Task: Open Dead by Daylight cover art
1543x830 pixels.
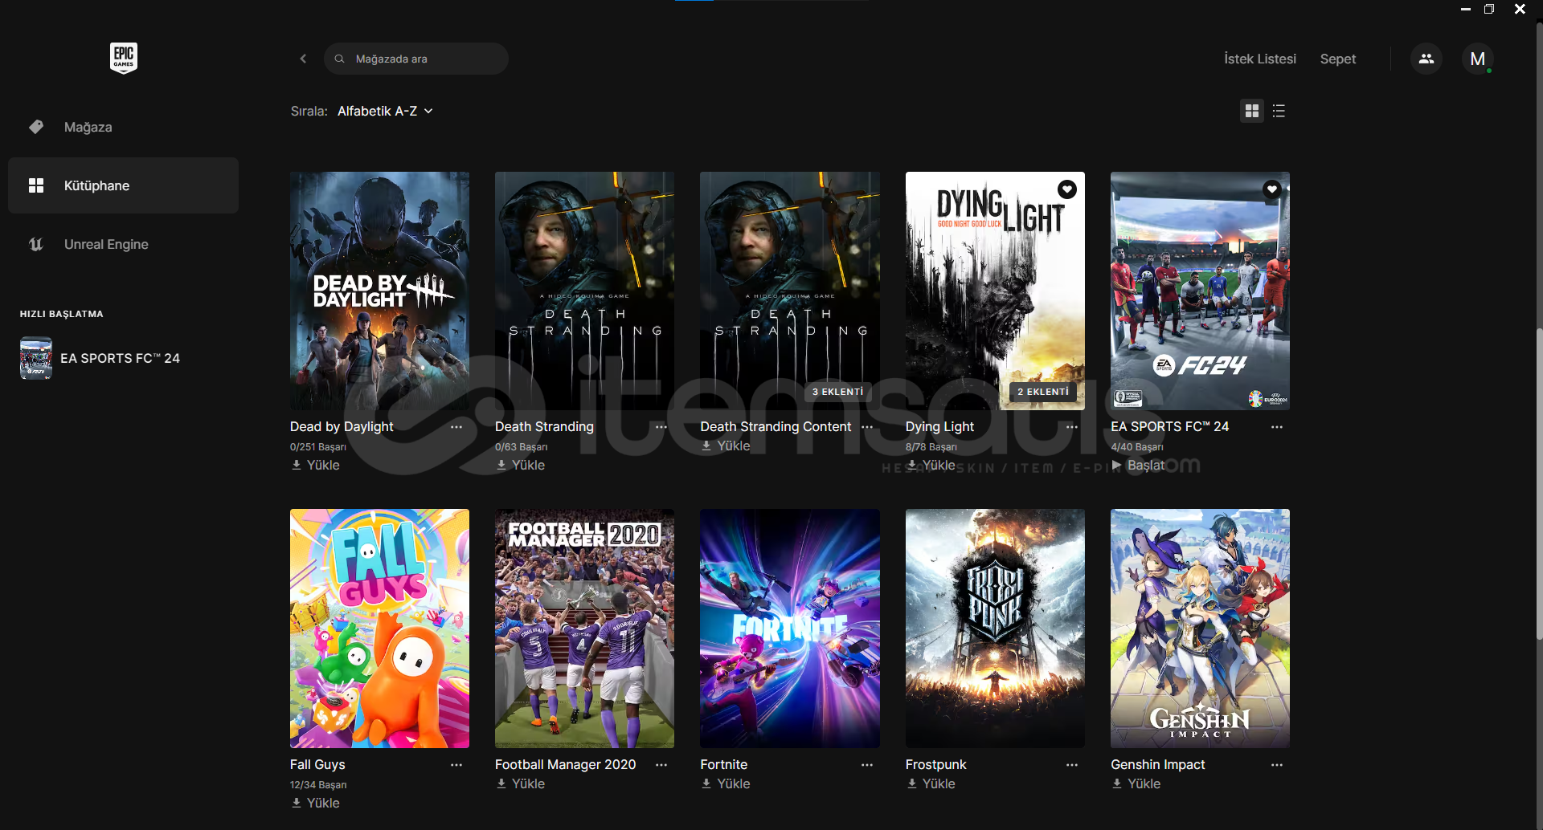Action: (x=379, y=291)
